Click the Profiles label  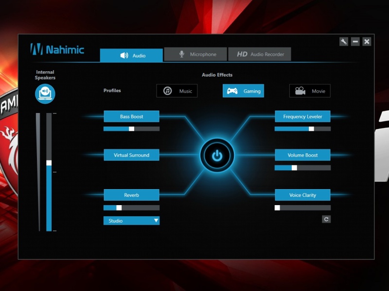pos(112,91)
